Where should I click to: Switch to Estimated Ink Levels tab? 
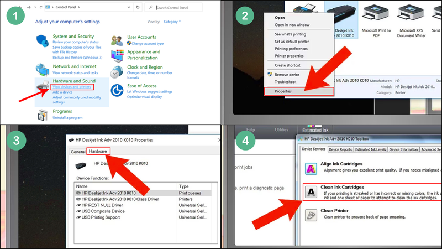(370, 149)
